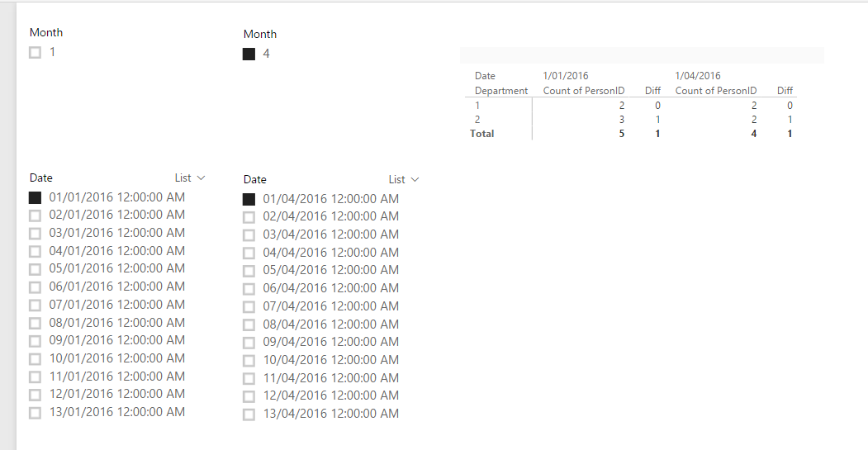The height and width of the screenshot is (450, 868).
Task: Enable 05/01/2016 in left date slicer
Action: tap(35, 269)
